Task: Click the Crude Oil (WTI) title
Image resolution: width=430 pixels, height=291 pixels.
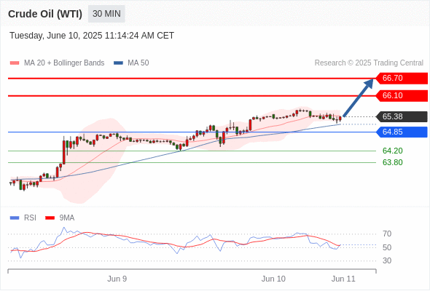Action: (x=45, y=14)
